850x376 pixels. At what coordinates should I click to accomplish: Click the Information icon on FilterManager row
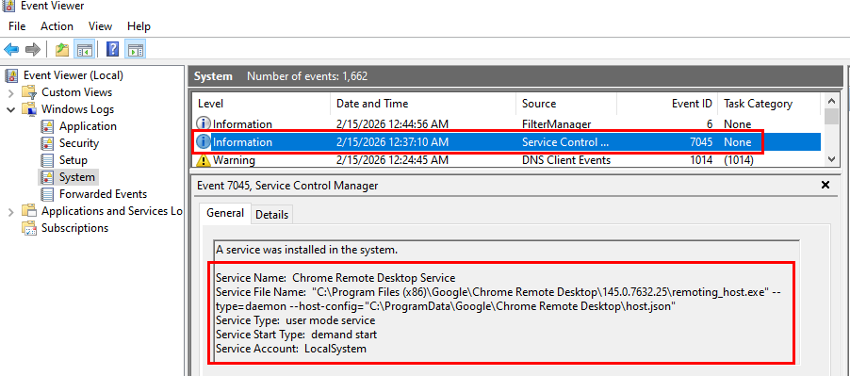pyautogui.click(x=204, y=124)
